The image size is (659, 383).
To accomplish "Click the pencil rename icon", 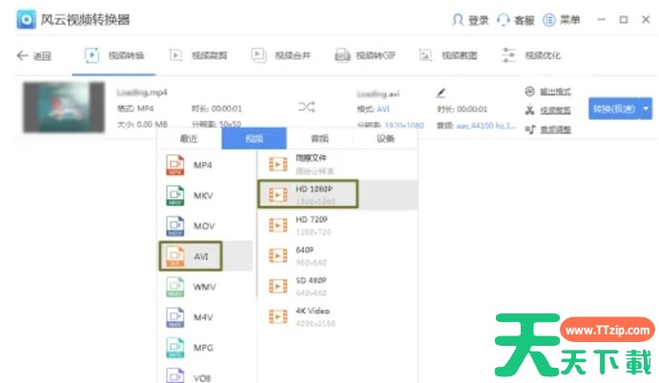I will point(441,92).
